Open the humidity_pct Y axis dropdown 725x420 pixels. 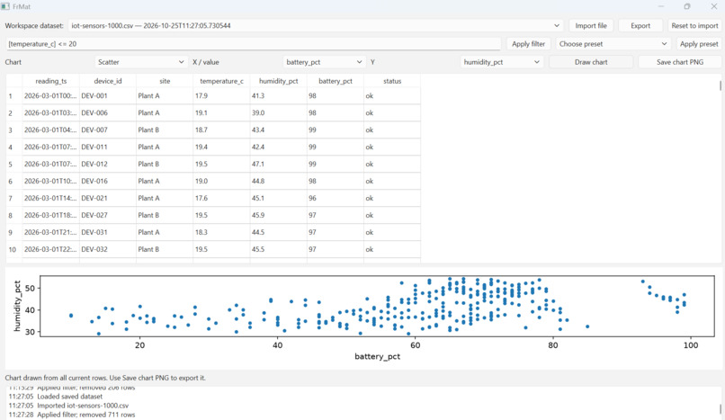(x=502, y=62)
